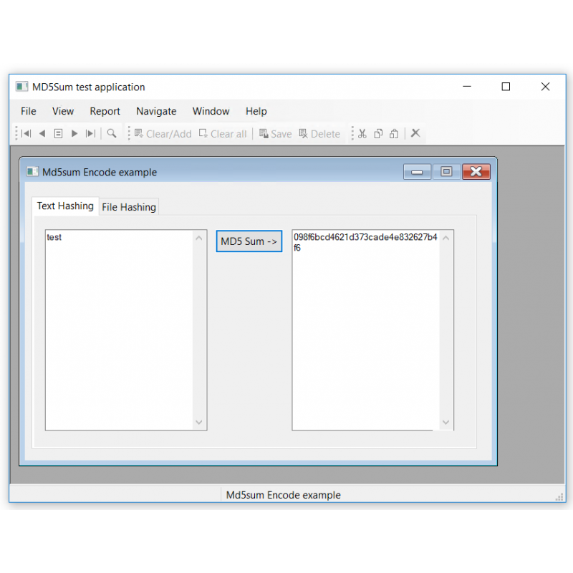The width and height of the screenshot is (573, 573).
Task: Click the Copy icon in toolbar
Action: (x=378, y=133)
